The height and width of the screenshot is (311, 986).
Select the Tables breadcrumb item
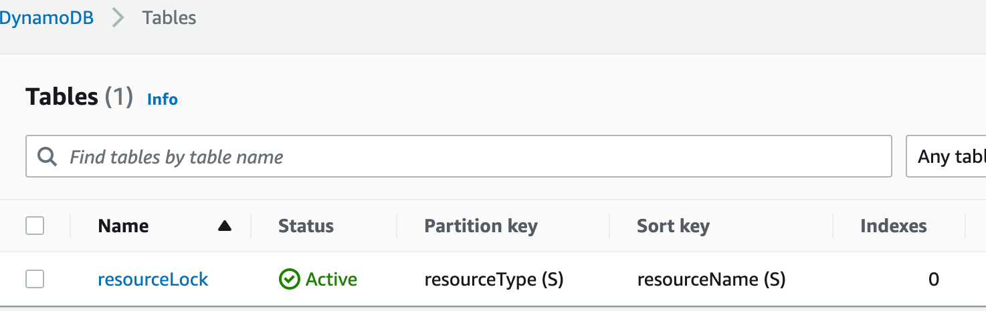(x=169, y=18)
